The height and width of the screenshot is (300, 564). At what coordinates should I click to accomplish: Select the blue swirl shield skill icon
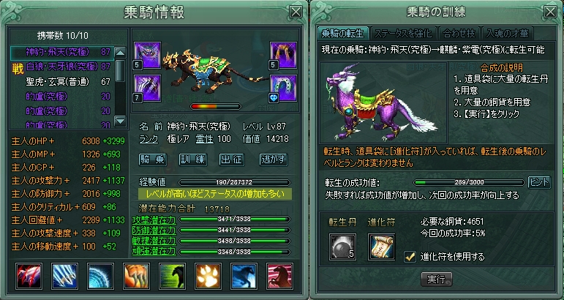(101, 276)
